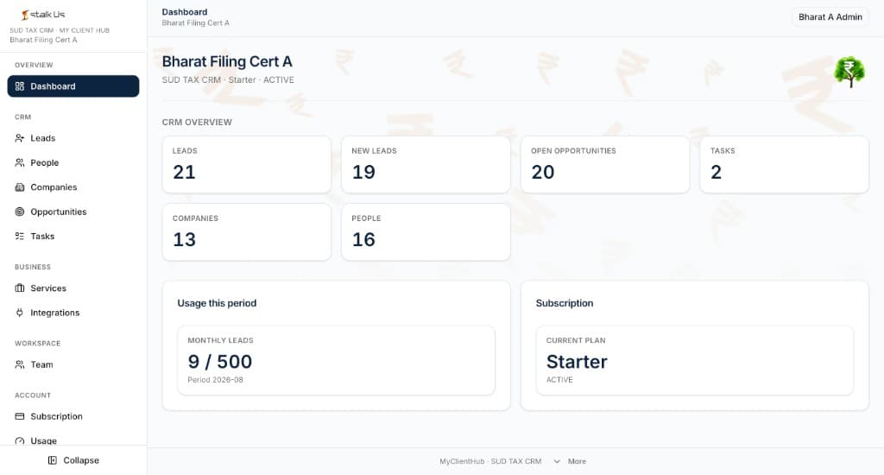Open the Dashboard menu item
The width and height of the screenshot is (884, 475).
73,86
